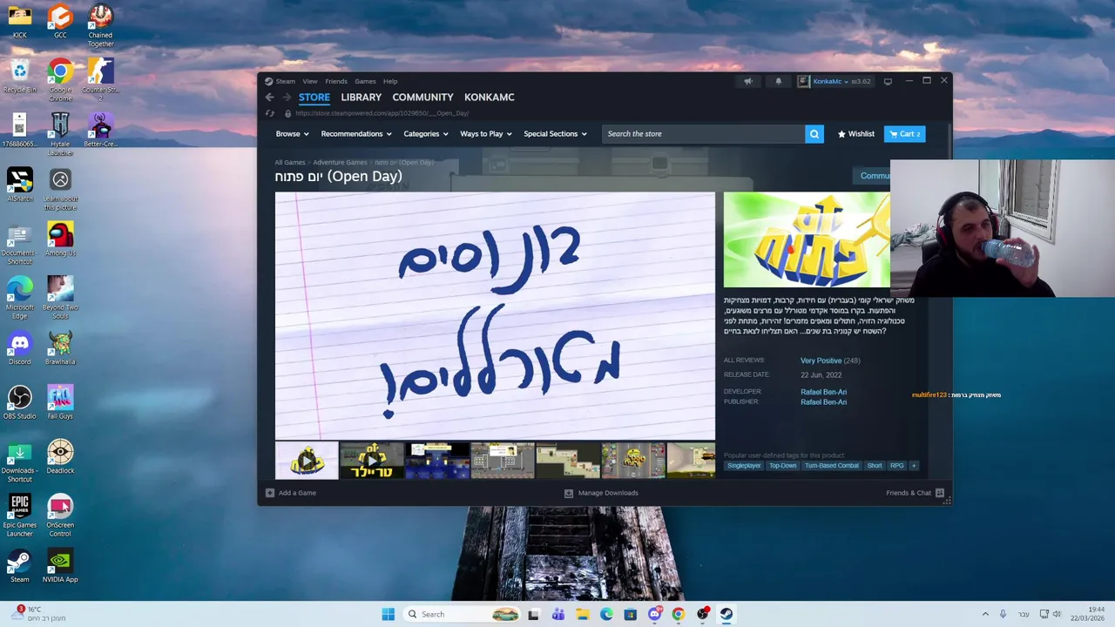Open Steam announcements megaphone icon
This screenshot has height=627, width=1115.
pos(747,81)
